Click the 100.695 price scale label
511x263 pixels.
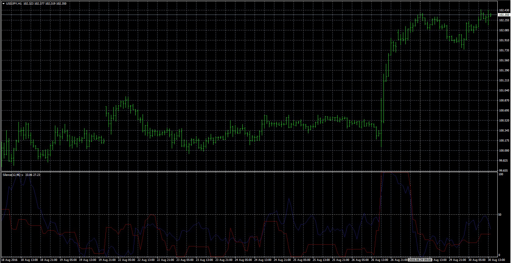(504, 111)
